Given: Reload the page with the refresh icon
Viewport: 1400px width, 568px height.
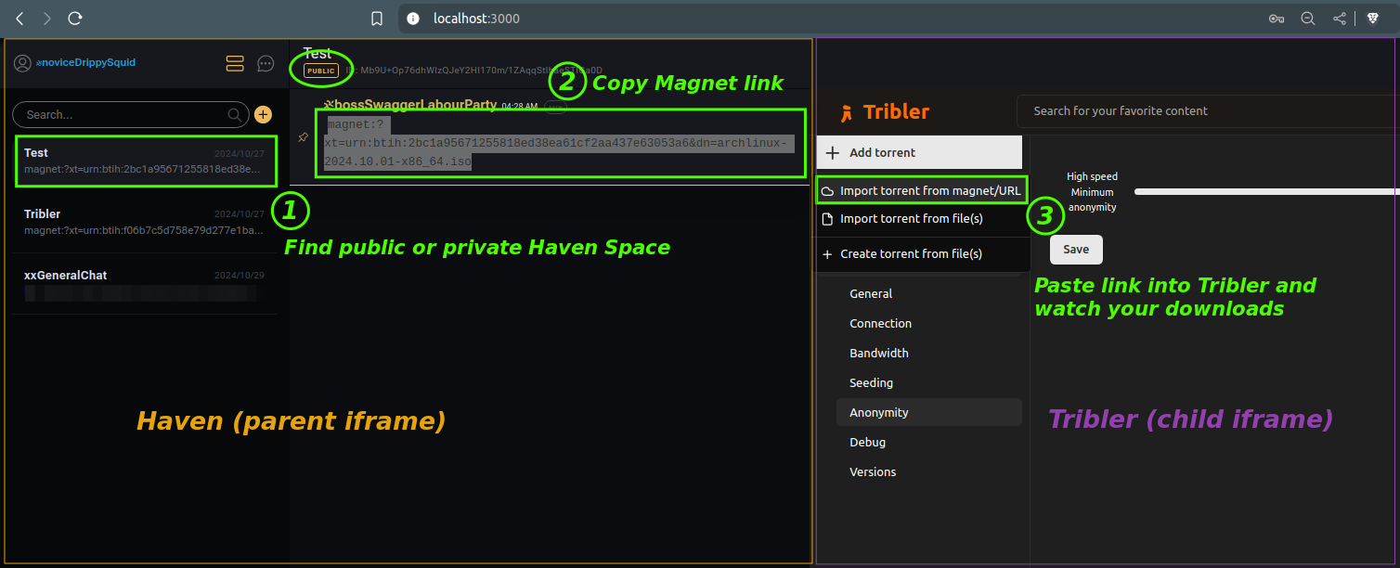Looking at the screenshot, I should tap(75, 19).
